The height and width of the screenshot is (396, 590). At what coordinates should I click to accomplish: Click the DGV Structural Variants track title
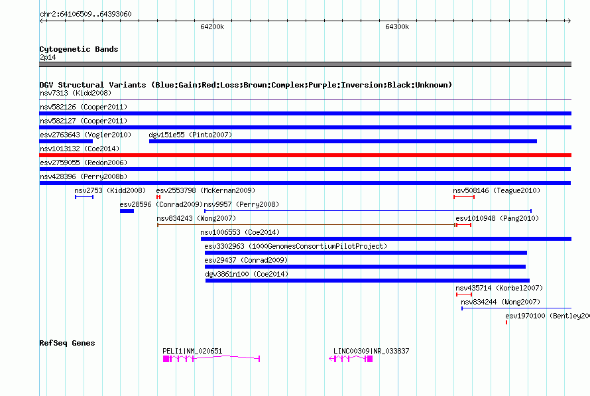click(245, 85)
